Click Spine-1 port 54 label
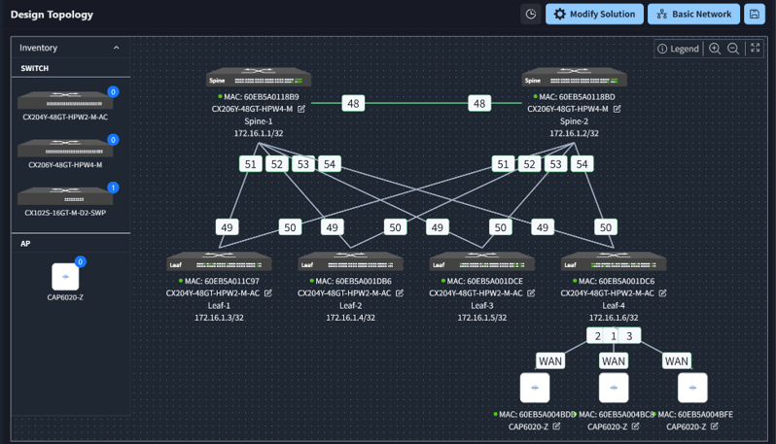Image resolution: width=776 pixels, height=444 pixels. [x=330, y=164]
